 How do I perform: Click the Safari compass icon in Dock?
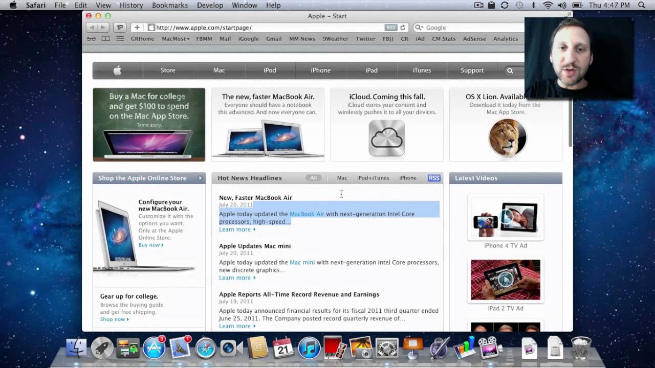(x=206, y=348)
